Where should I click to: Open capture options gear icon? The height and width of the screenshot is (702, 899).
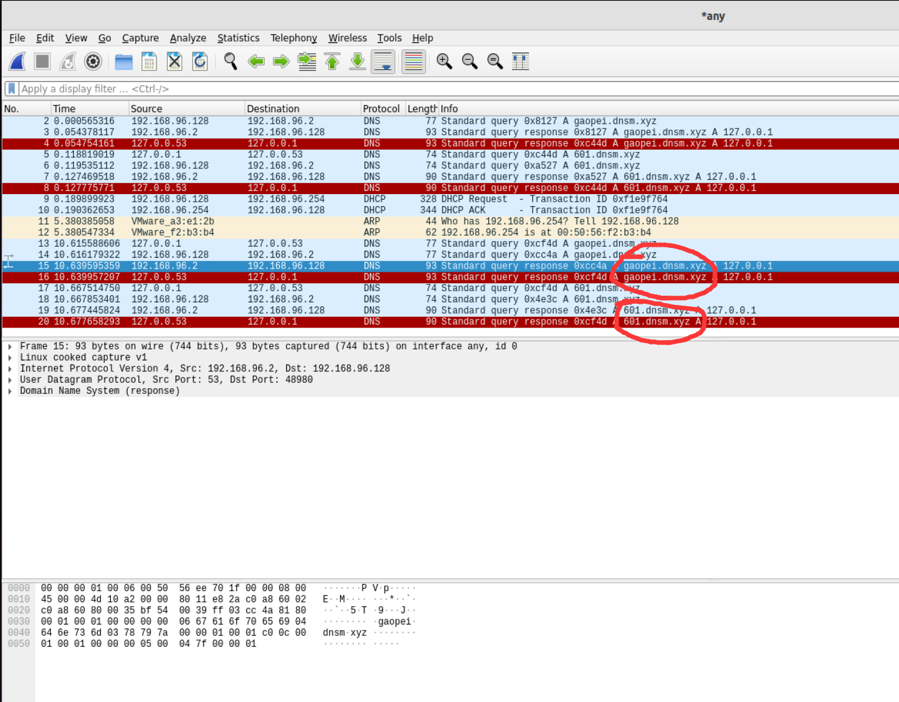(x=93, y=61)
